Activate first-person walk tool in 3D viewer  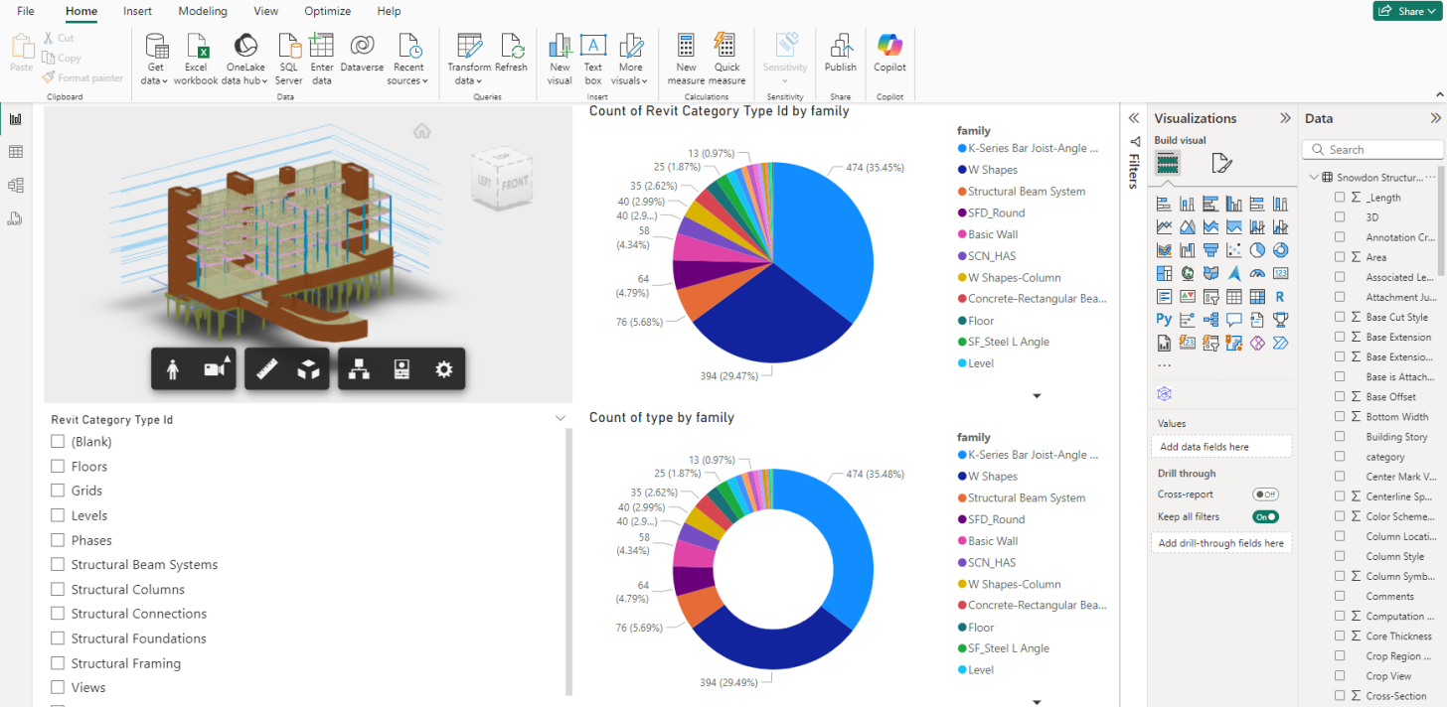click(173, 369)
